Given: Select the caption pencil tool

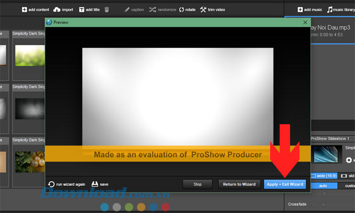Looking at the screenshot, I should (x=127, y=9).
